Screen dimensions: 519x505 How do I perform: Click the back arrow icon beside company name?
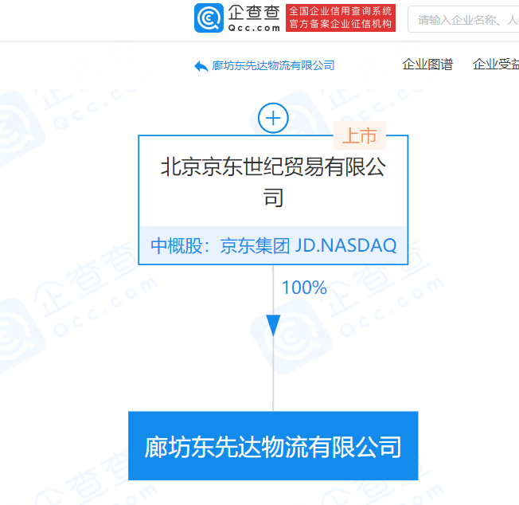click(201, 66)
